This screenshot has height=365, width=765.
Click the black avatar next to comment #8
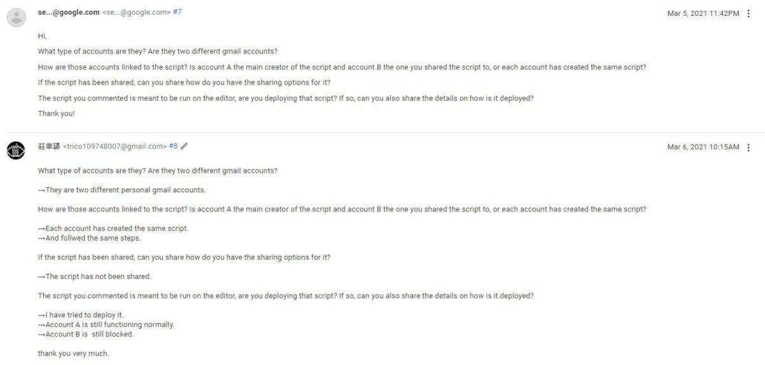[16, 150]
